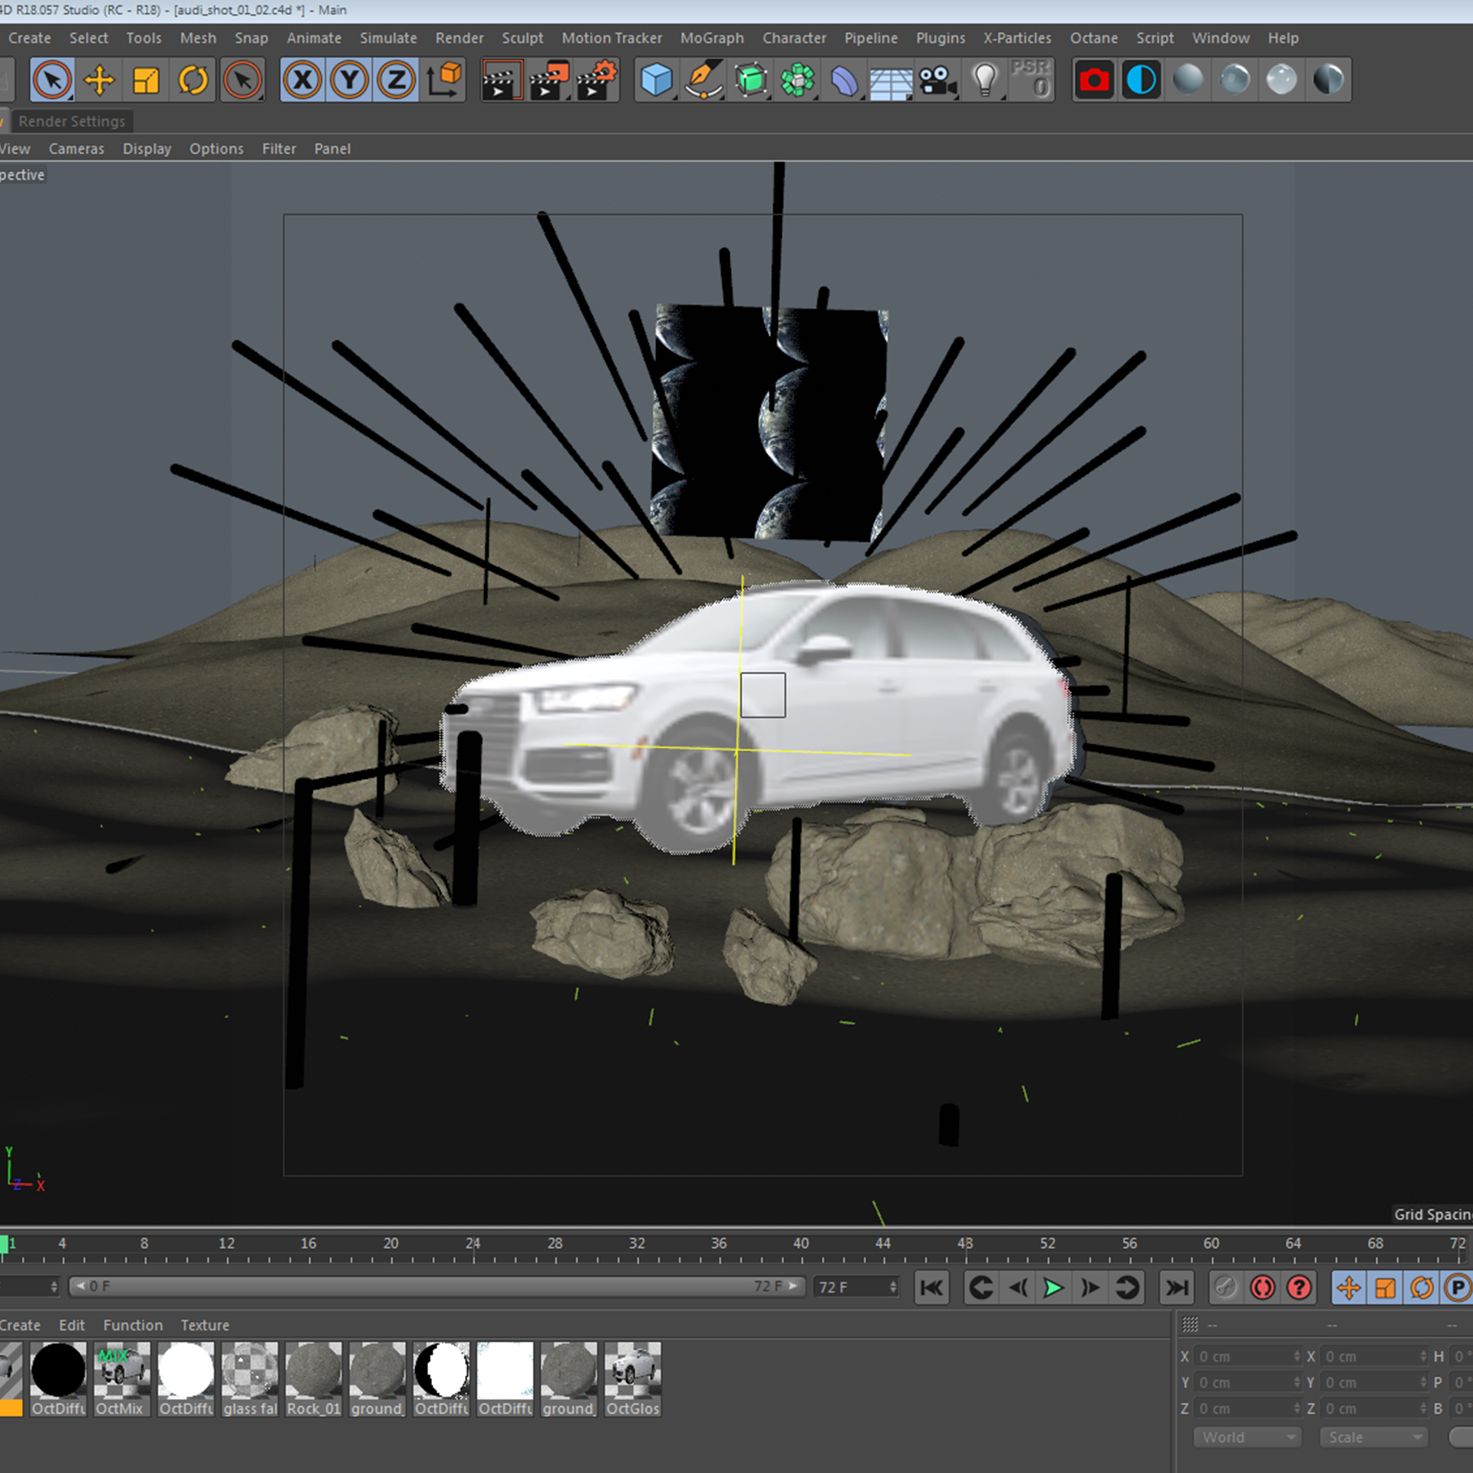The width and height of the screenshot is (1473, 1473).
Task: Open the X-Particles menu
Action: (x=1017, y=38)
